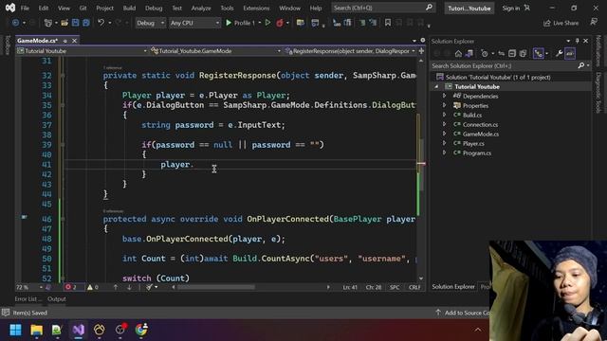The height and width of the screenshot is (341, 607).
Task: Open the Debug menu
Action: click(154, 8)
